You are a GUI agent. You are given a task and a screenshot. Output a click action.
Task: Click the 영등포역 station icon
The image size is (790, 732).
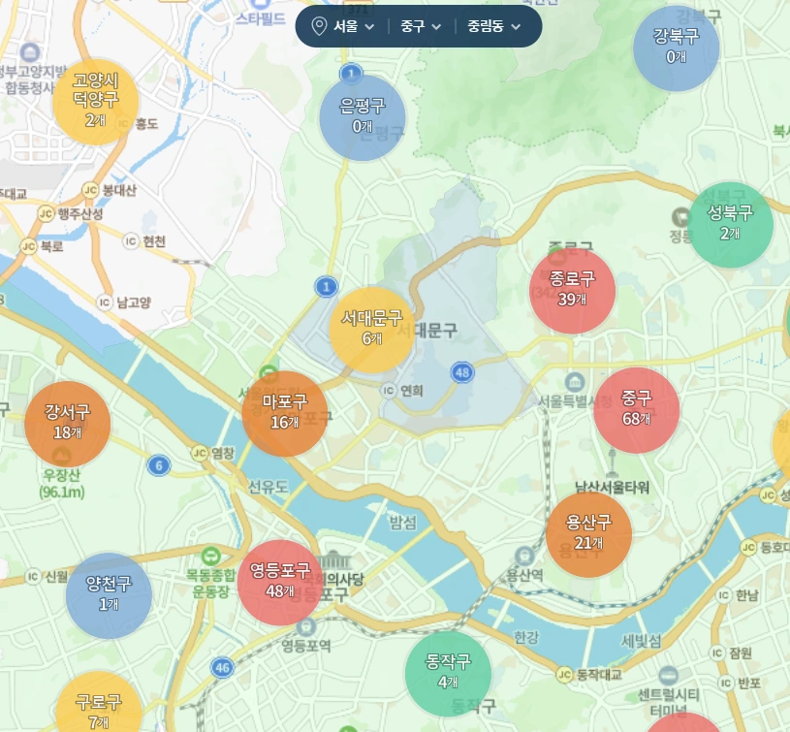(306, 627)
